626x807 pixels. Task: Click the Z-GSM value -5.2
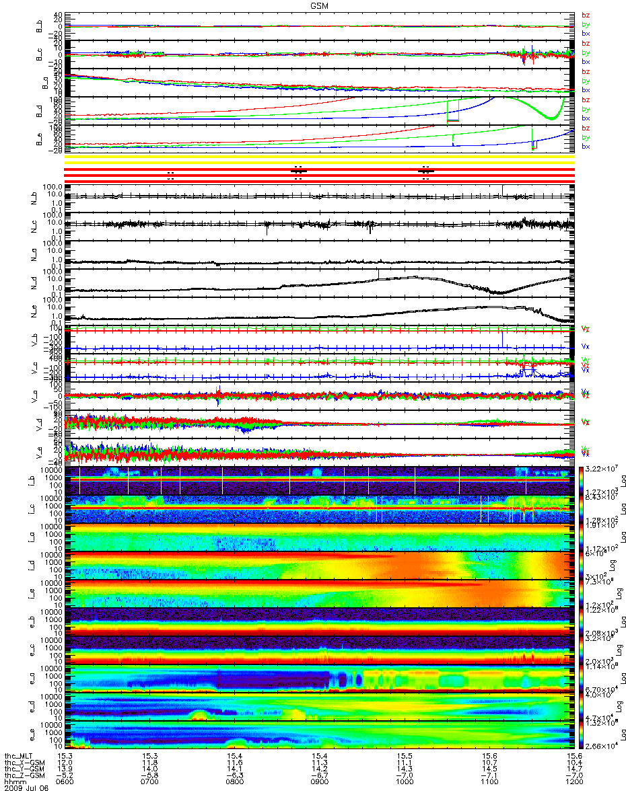click(65, 776)
